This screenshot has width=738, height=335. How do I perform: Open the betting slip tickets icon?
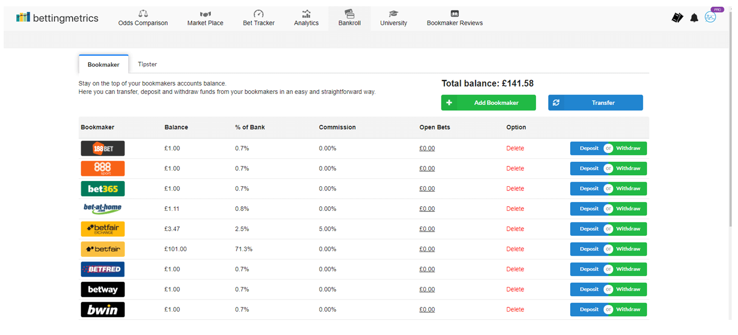coord(677,18)
